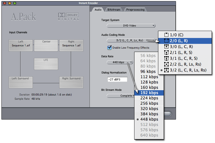Select 3/2 (L, C, R, Ls, Rs) coding mode
Screen dimensions: 215x143
[x=185, y=70]
